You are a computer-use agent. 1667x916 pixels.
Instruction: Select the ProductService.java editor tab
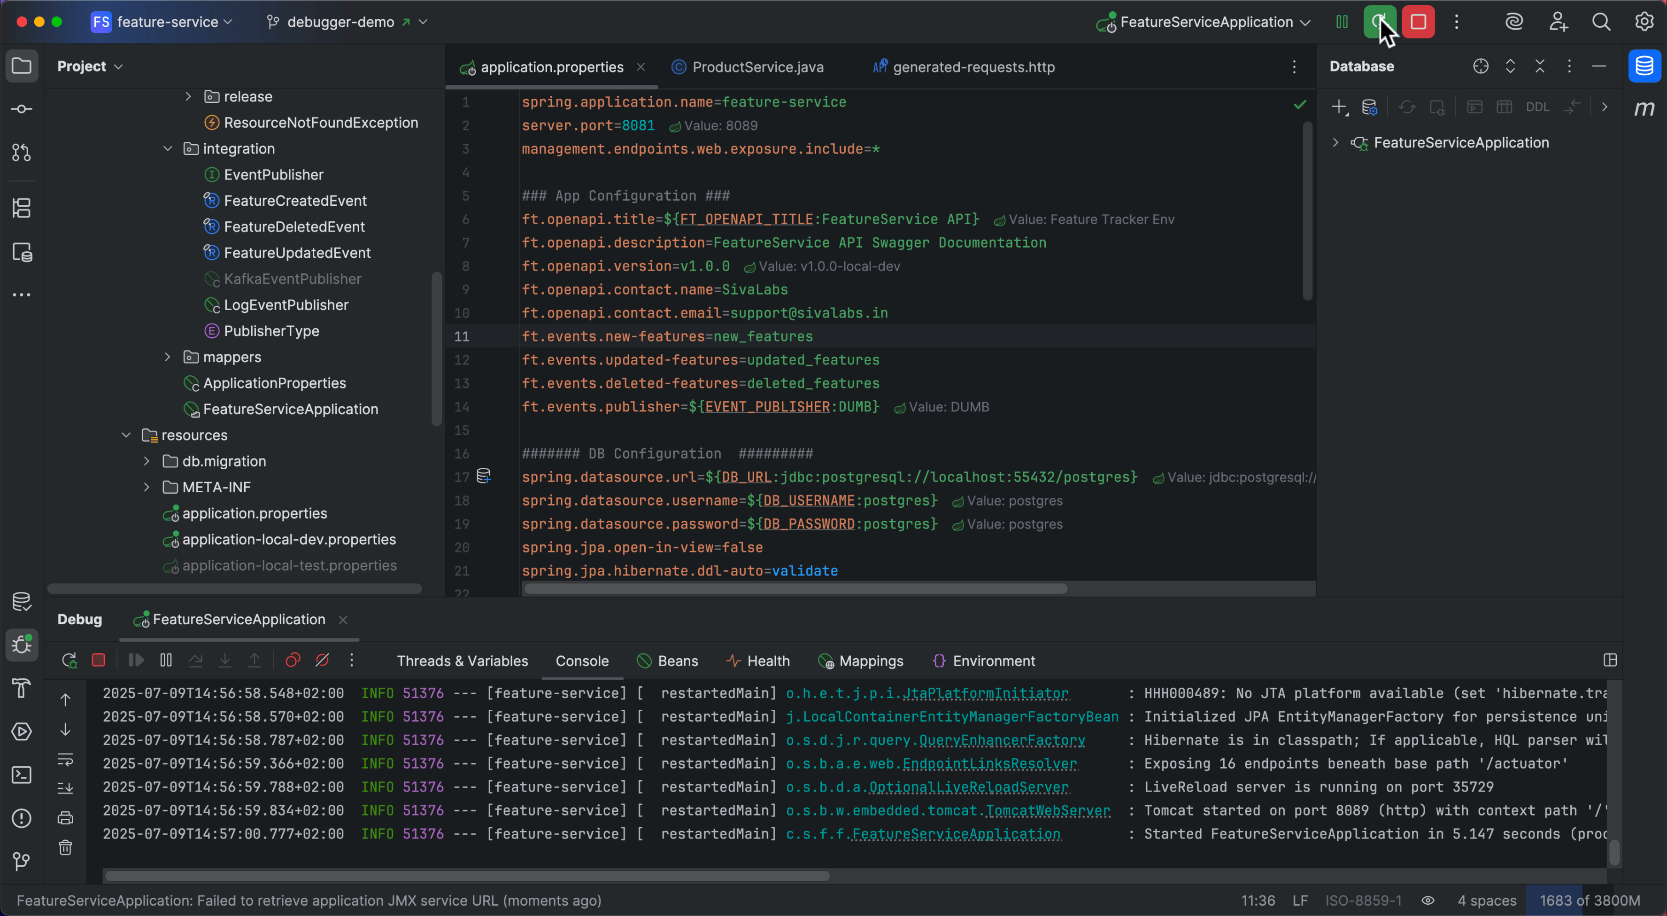[757, 67]
